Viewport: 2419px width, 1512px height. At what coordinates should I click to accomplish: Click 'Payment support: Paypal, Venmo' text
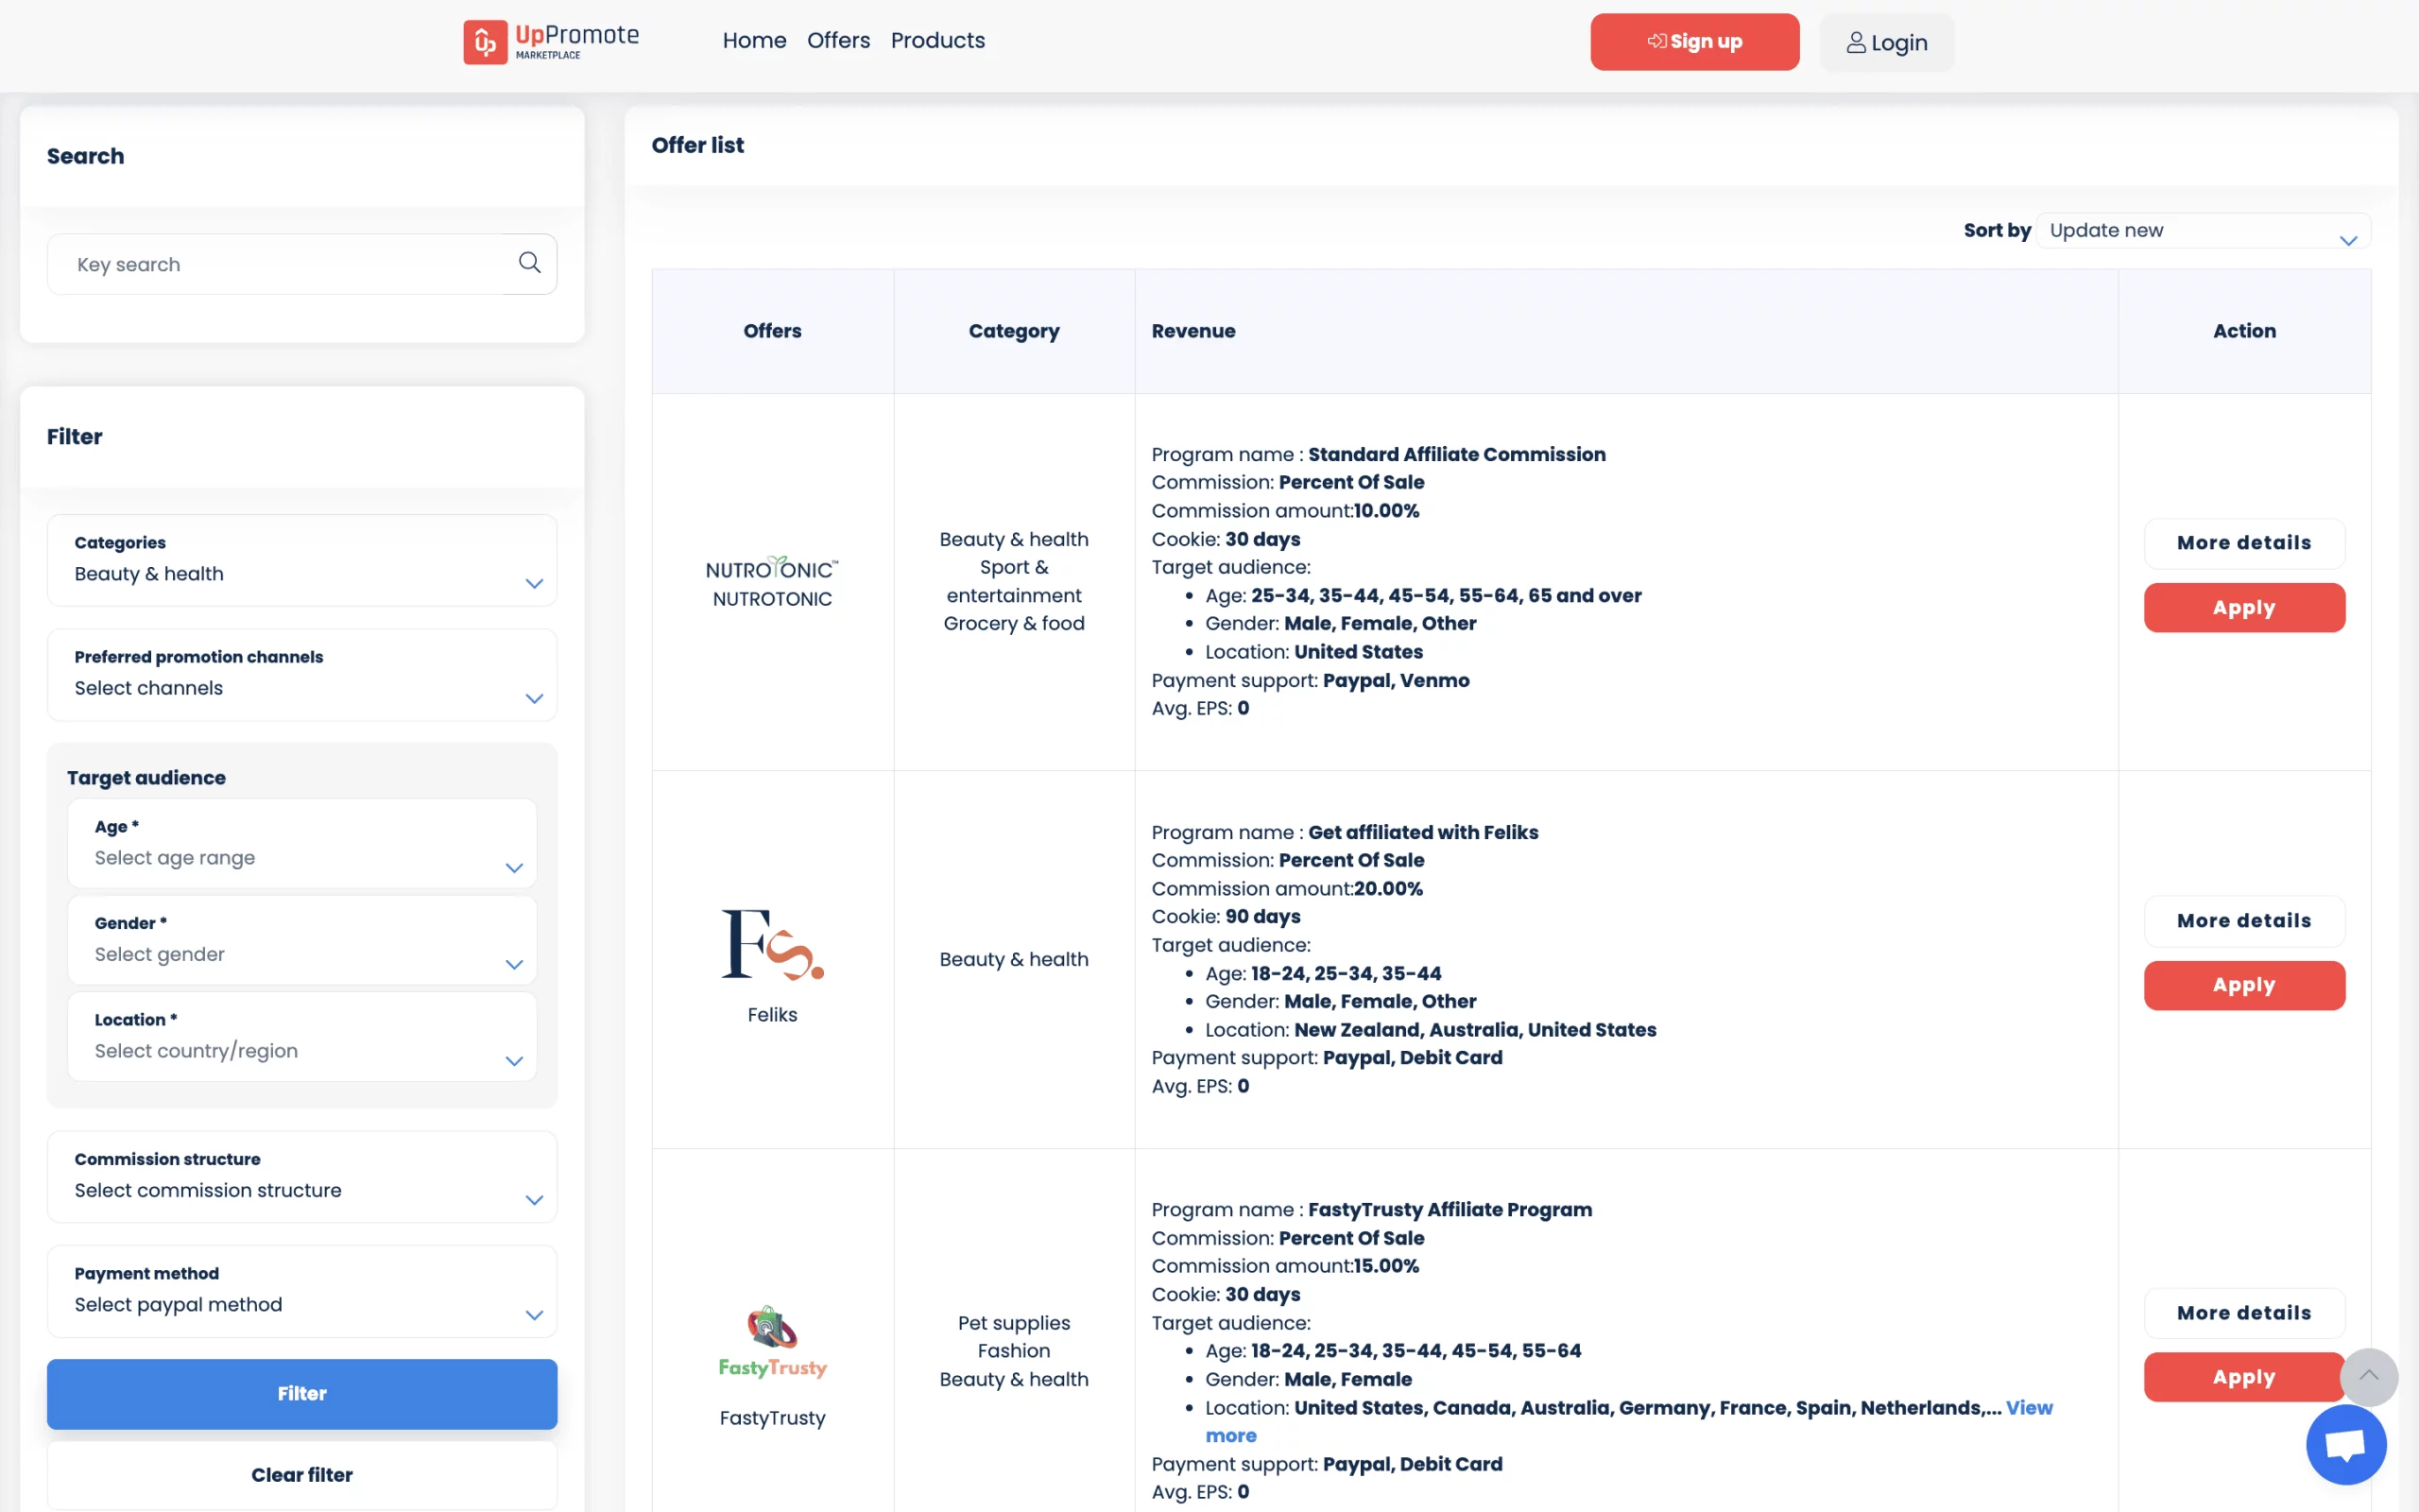tap(1310, 680)
